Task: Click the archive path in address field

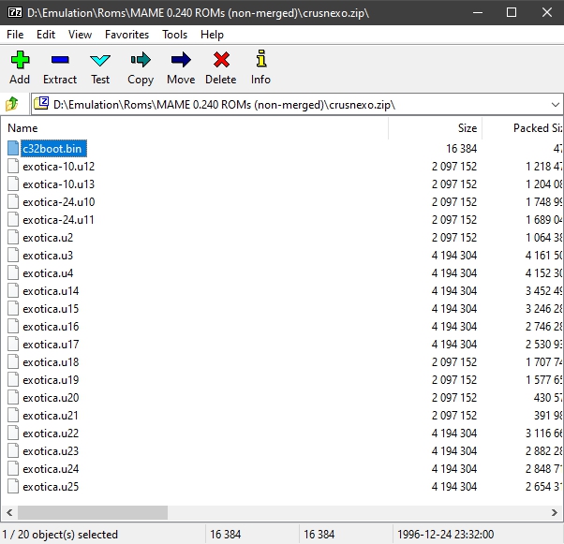Action: [x=224, y=105]
